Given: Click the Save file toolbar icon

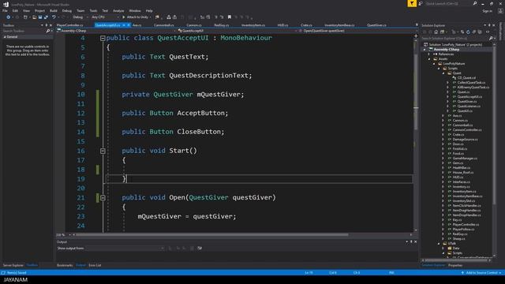Looking at the screenshot, I should click(x=40, y=17).
